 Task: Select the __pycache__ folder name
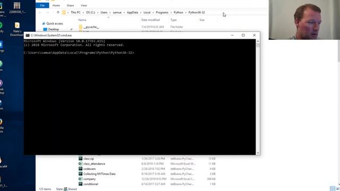tap(91, 27)
